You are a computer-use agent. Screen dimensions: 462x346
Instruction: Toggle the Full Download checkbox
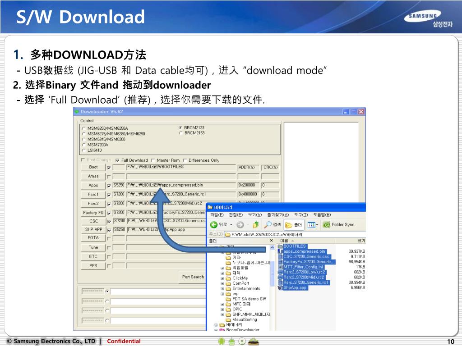coord(117,160)
